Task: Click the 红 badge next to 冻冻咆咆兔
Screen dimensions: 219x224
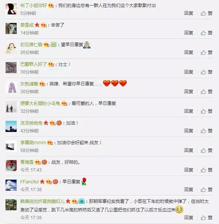Action: tap(59, 123)
